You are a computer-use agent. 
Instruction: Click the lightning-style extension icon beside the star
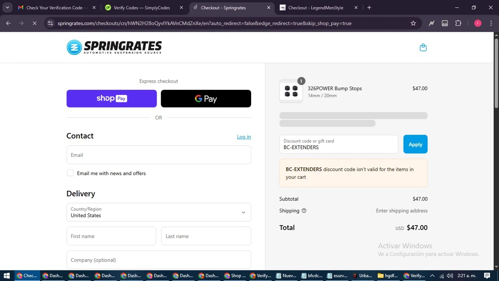click(431, 23)
